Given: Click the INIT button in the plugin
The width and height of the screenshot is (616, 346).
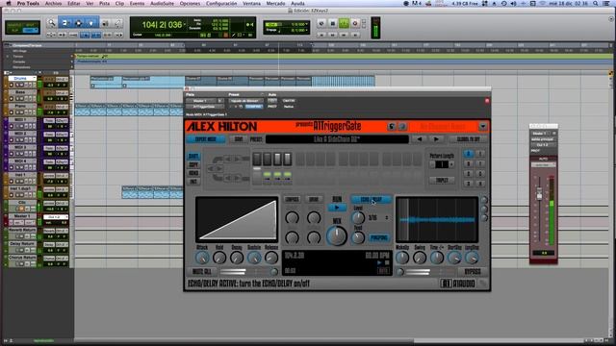Looking at the screenshot, I should pos(193,182).
